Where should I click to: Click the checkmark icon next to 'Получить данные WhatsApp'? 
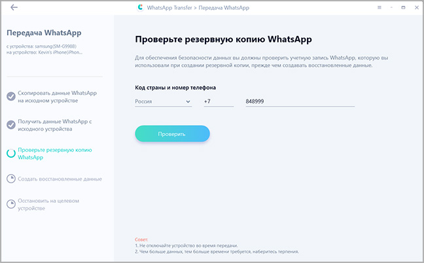(11, 124)
